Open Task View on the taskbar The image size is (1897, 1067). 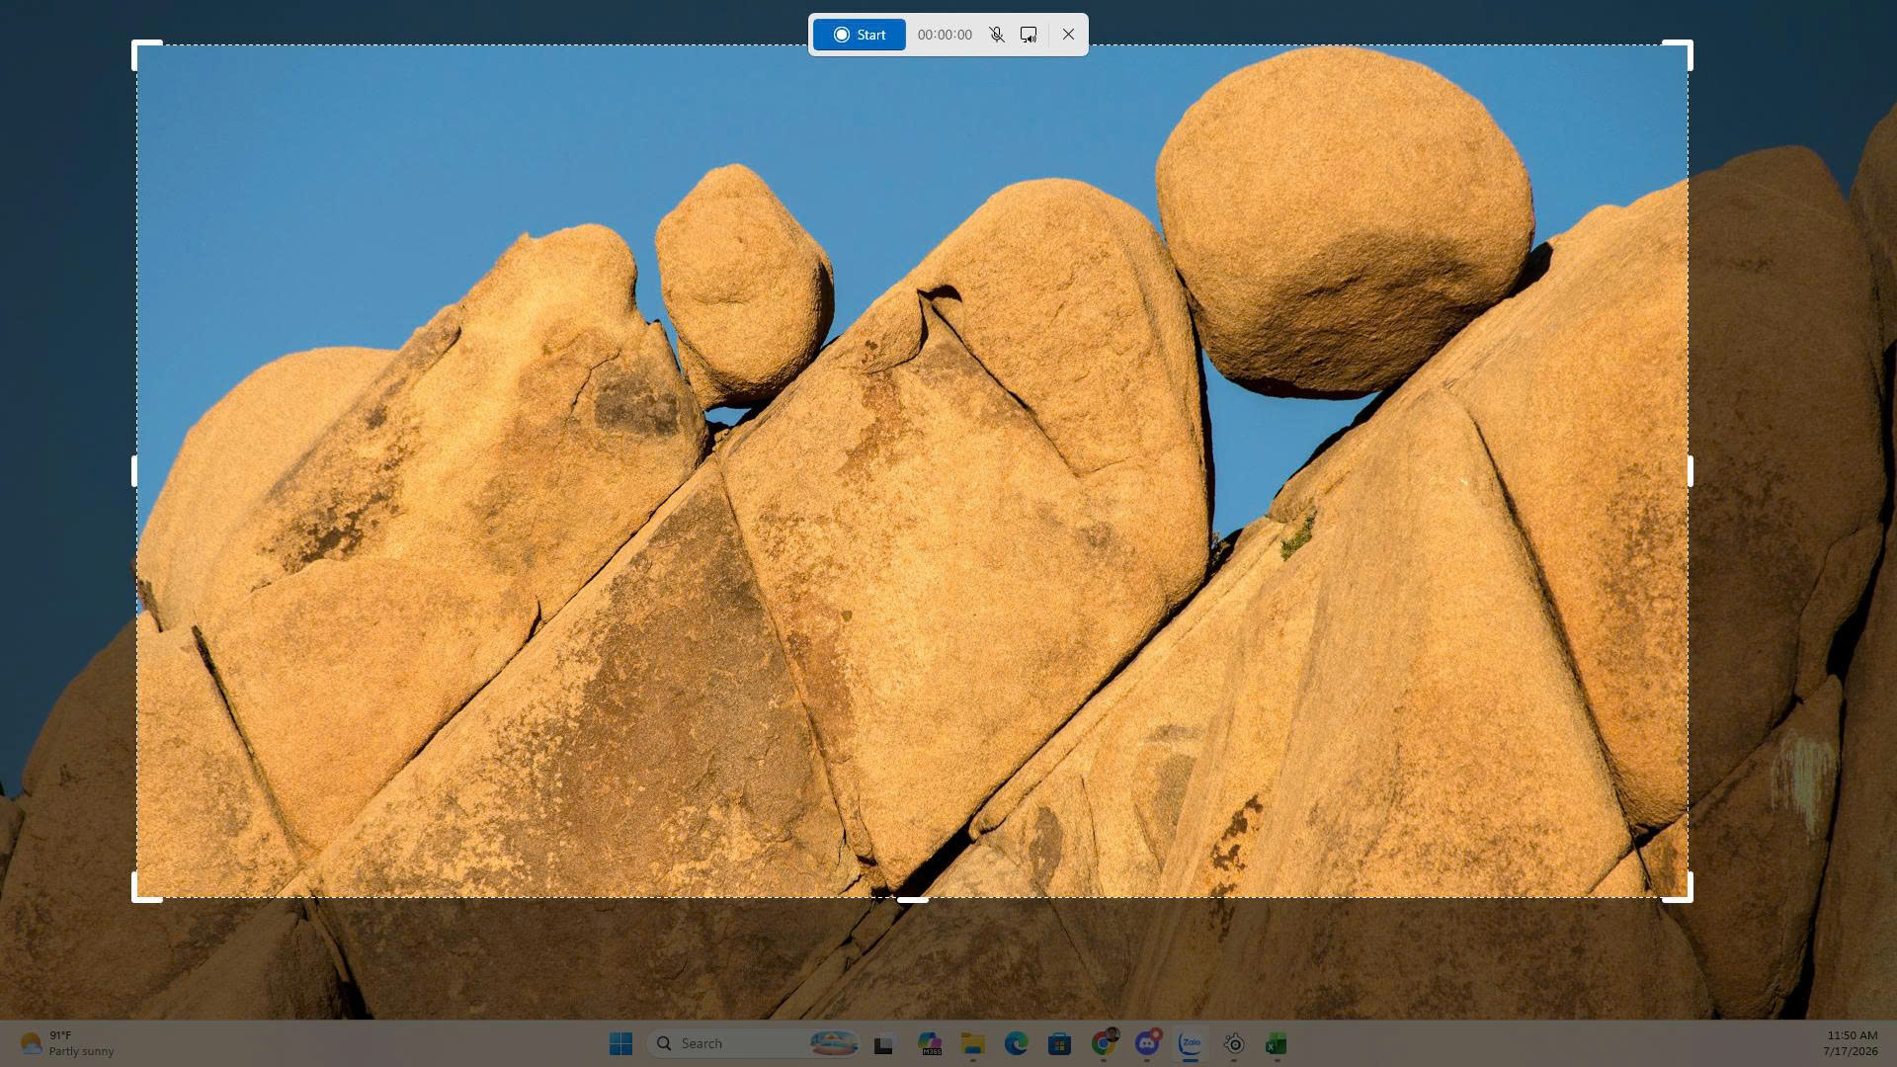883,1043
